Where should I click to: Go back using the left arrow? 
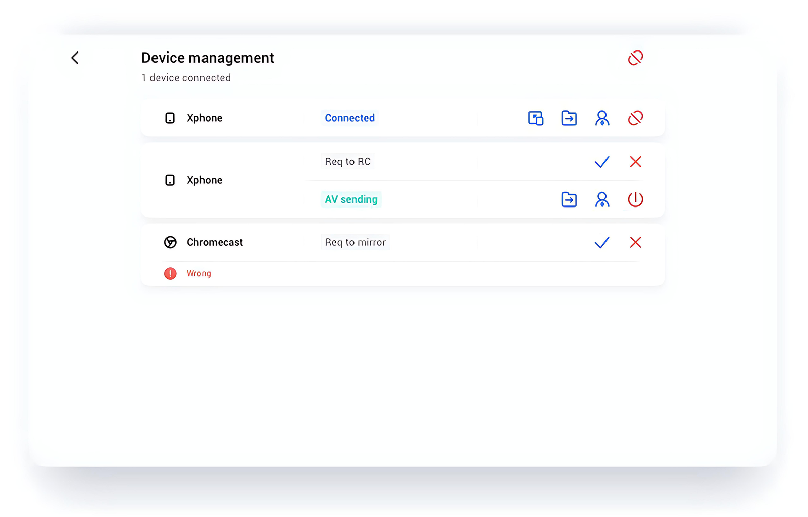[x=75, y=58]
